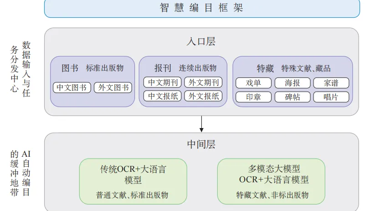Click the downward arrow between the layers

(201, 124)
